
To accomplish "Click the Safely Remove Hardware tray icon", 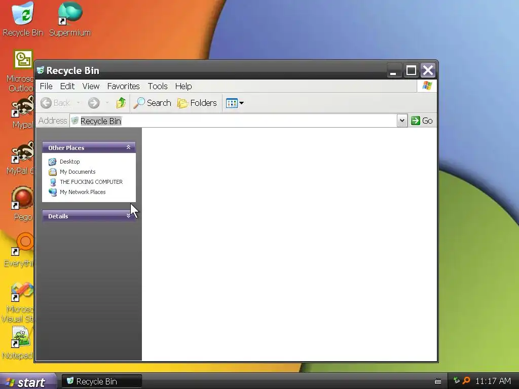I will (x=457, y=381).
